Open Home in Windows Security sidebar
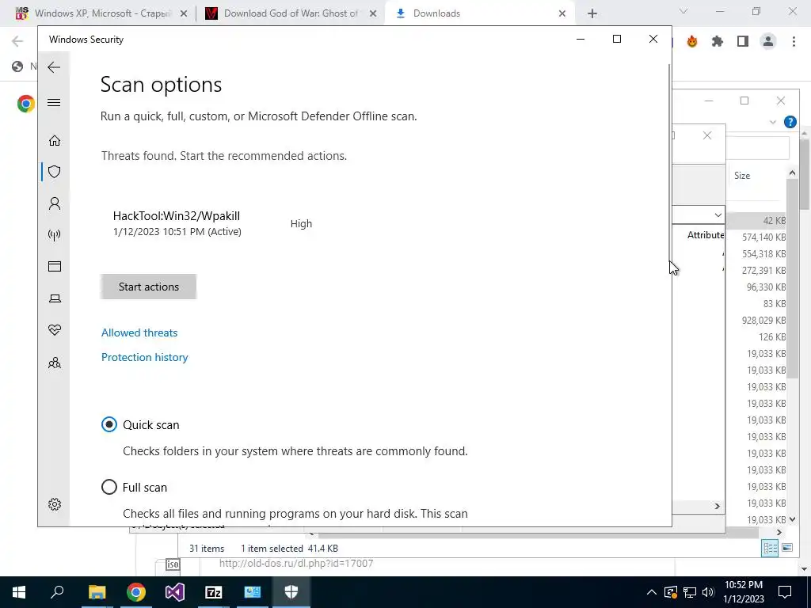The height and width of the screenshot is (608, 811). (x=55, y=141)
